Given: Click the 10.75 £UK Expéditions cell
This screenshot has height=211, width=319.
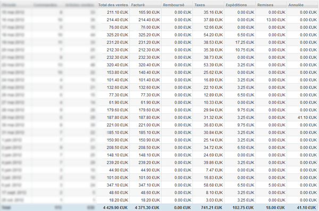Looking at the screenshot, I should point(240,50).
